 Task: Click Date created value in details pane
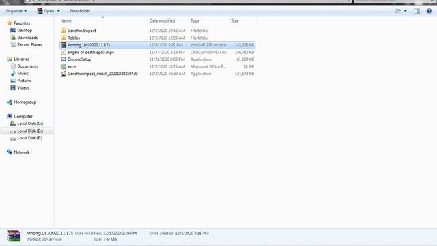192,233
